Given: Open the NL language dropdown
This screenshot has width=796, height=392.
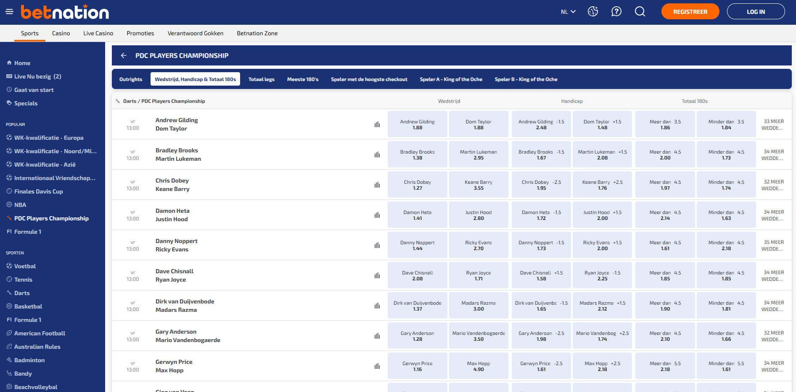Looking at the screenshot, I should pyautogui.click(x=568, y=12).
